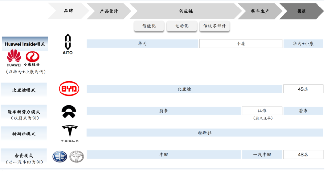
Task: Click the NIO brand logo
Action: click(x=69, y=112)
